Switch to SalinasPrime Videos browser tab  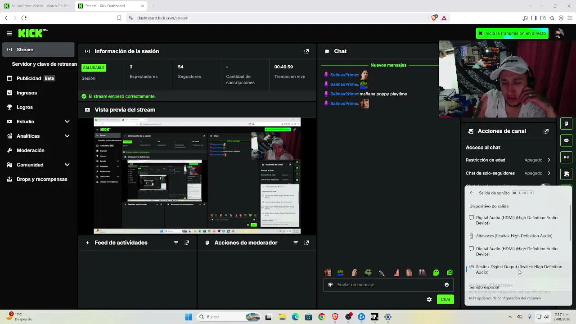37,6
